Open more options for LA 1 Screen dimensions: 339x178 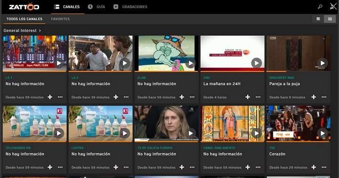[60, 97]
